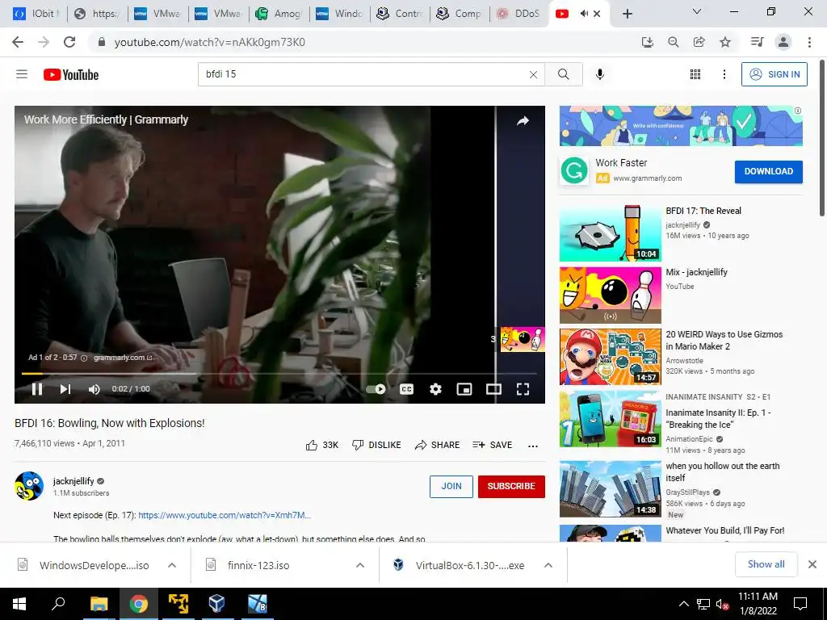Pause the video ad
This screenshot has width=827, height=620.
(x=37, y=389)
